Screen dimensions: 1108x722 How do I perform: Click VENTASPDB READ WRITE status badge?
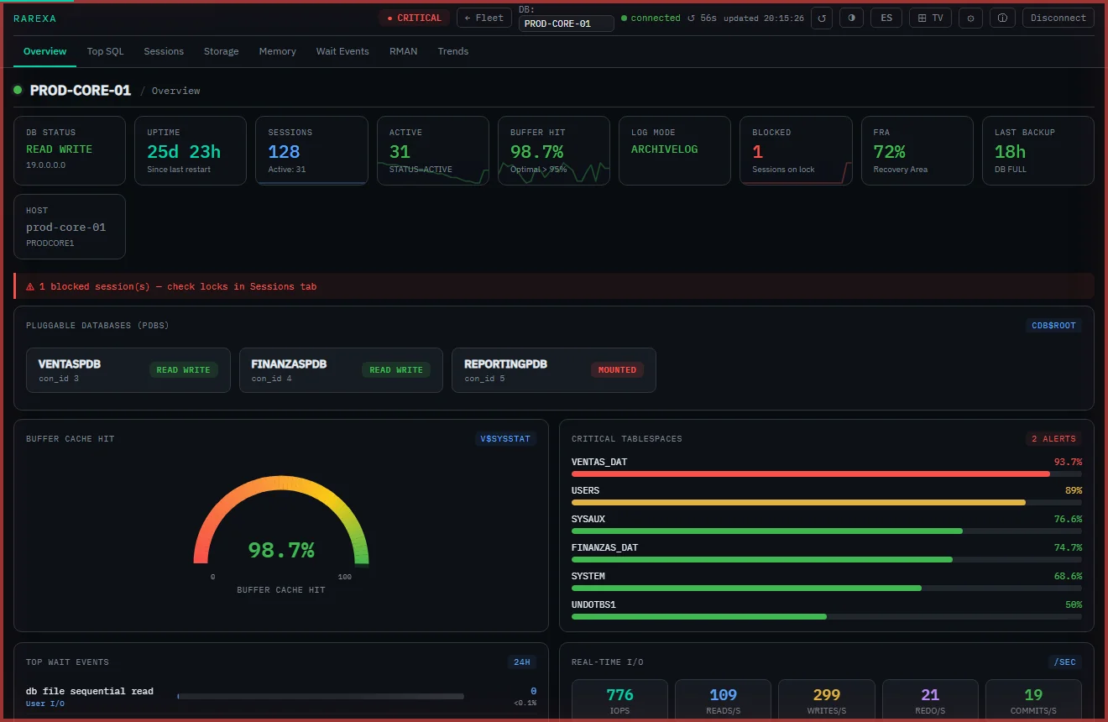point(184,369)
